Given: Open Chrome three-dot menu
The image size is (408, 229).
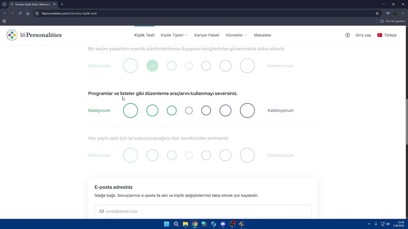Looking at the screenshot, I should [403, 13].
